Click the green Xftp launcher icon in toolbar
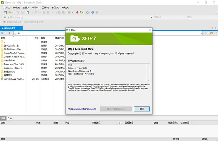The image size is (218, 141). [x=81, y=12]
